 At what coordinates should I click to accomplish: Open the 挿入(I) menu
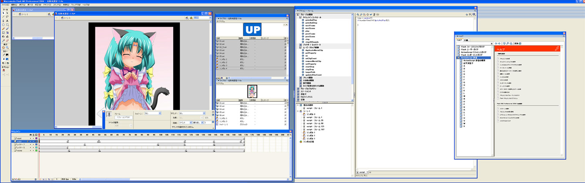point(30,5)
